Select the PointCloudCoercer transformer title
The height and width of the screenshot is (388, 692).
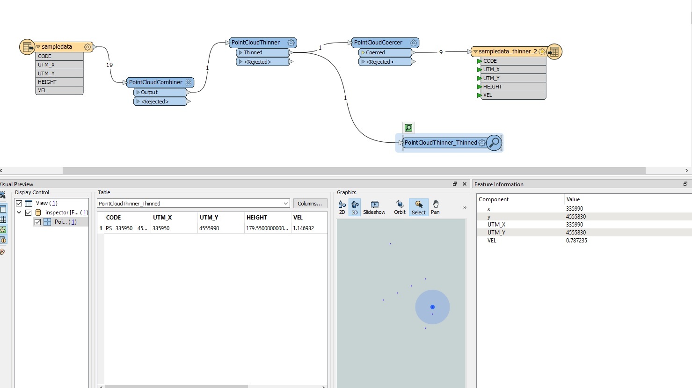tap(378, 43)
